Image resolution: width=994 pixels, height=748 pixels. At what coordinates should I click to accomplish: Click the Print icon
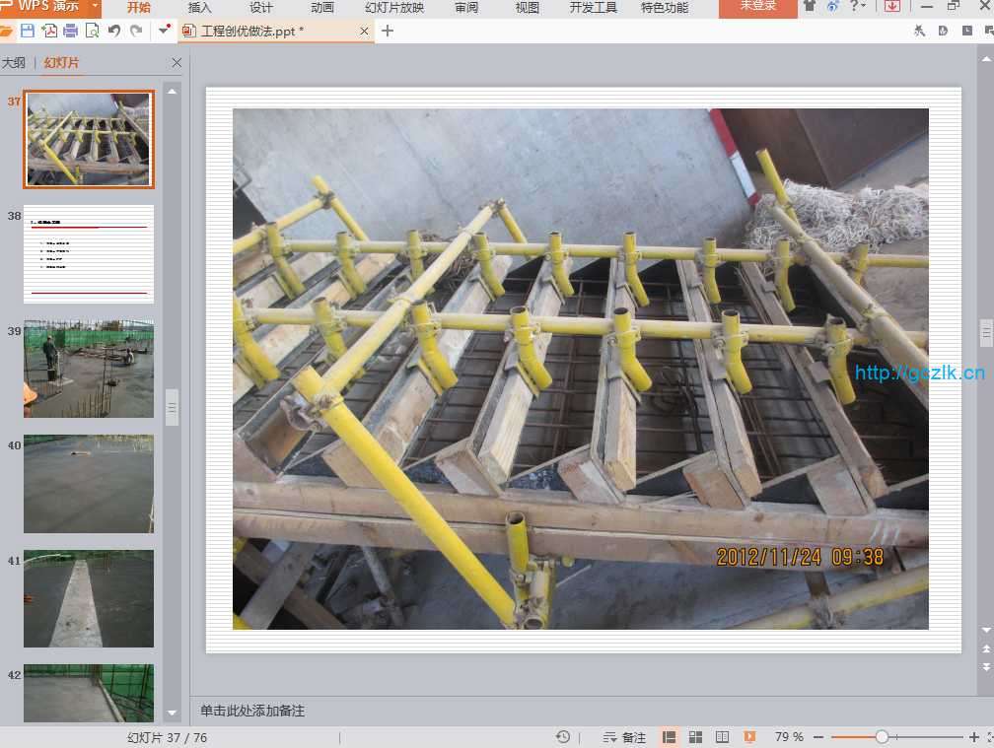pos(71,31)
